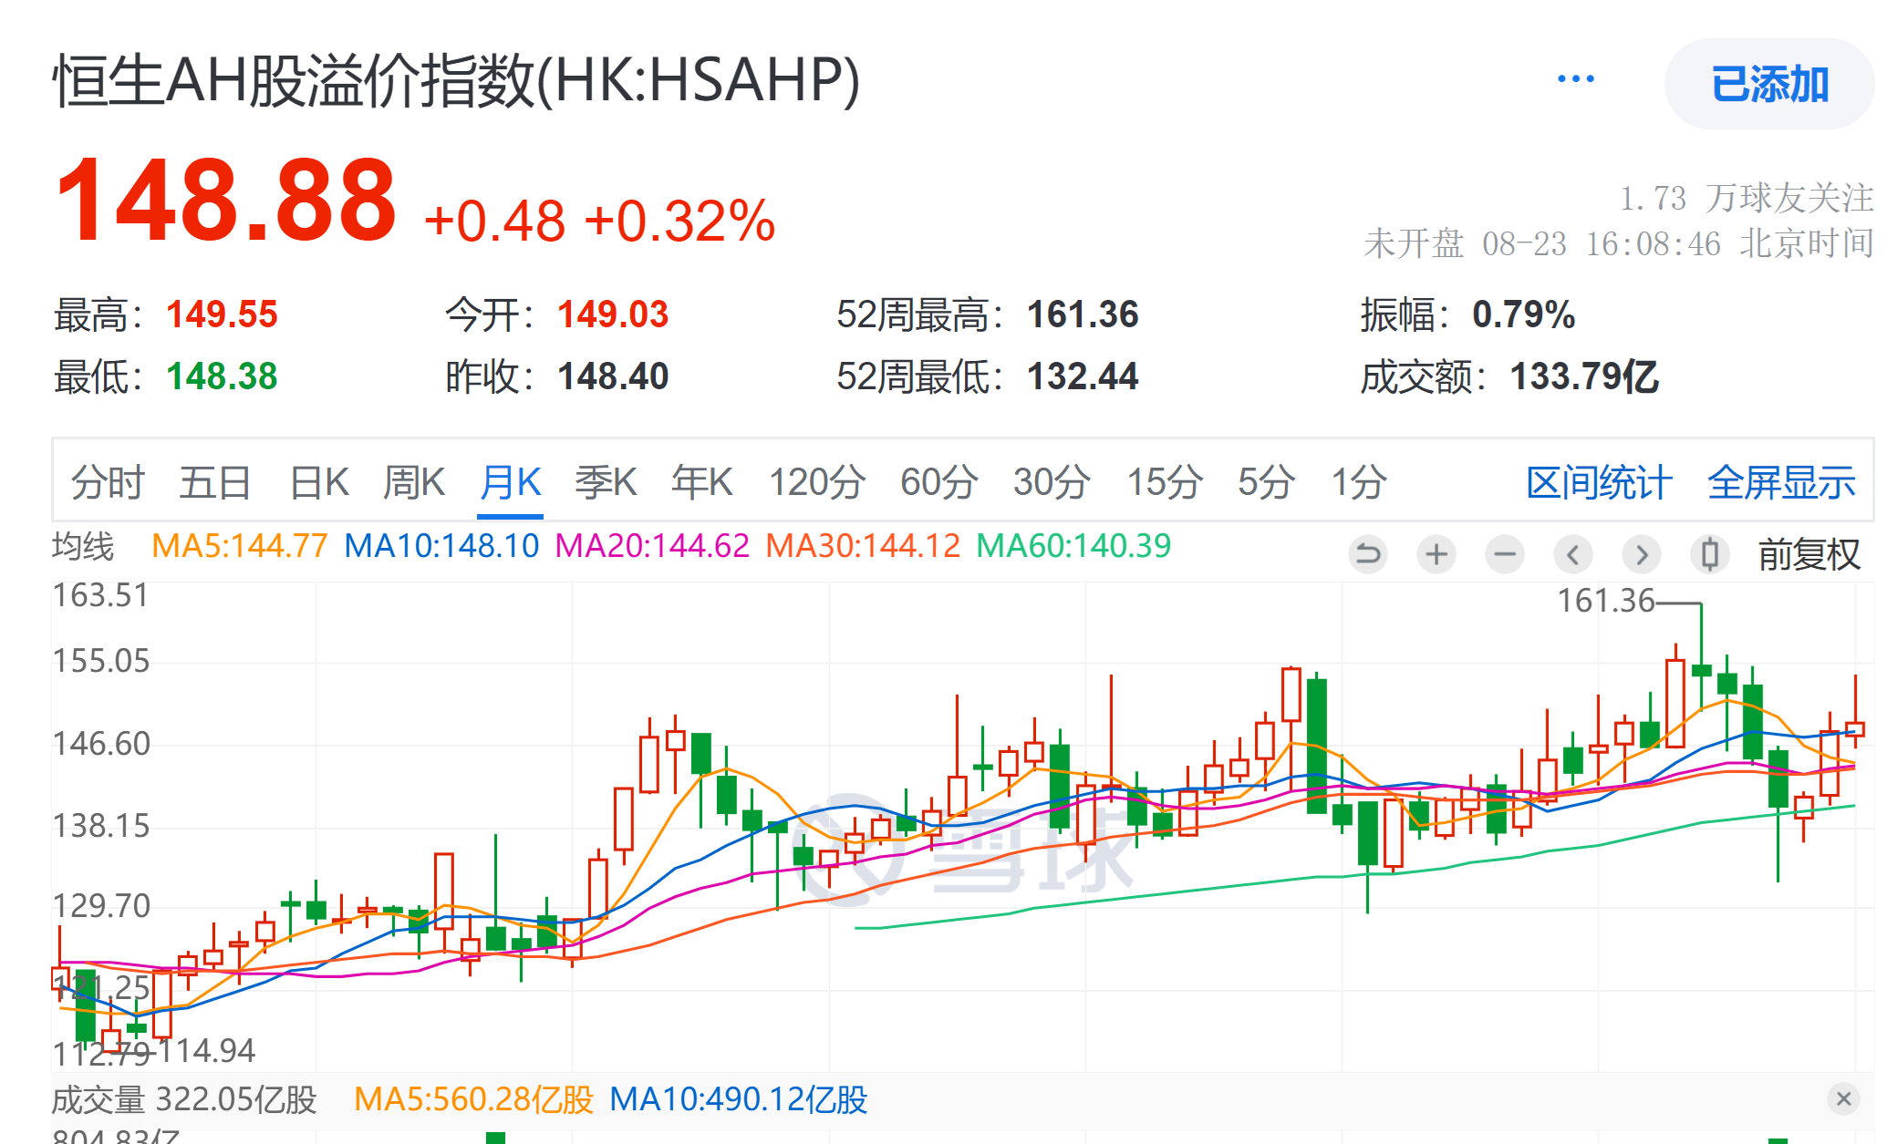
Task: Open the 年K yearly chart tab
Action: (x=701, y=482)
